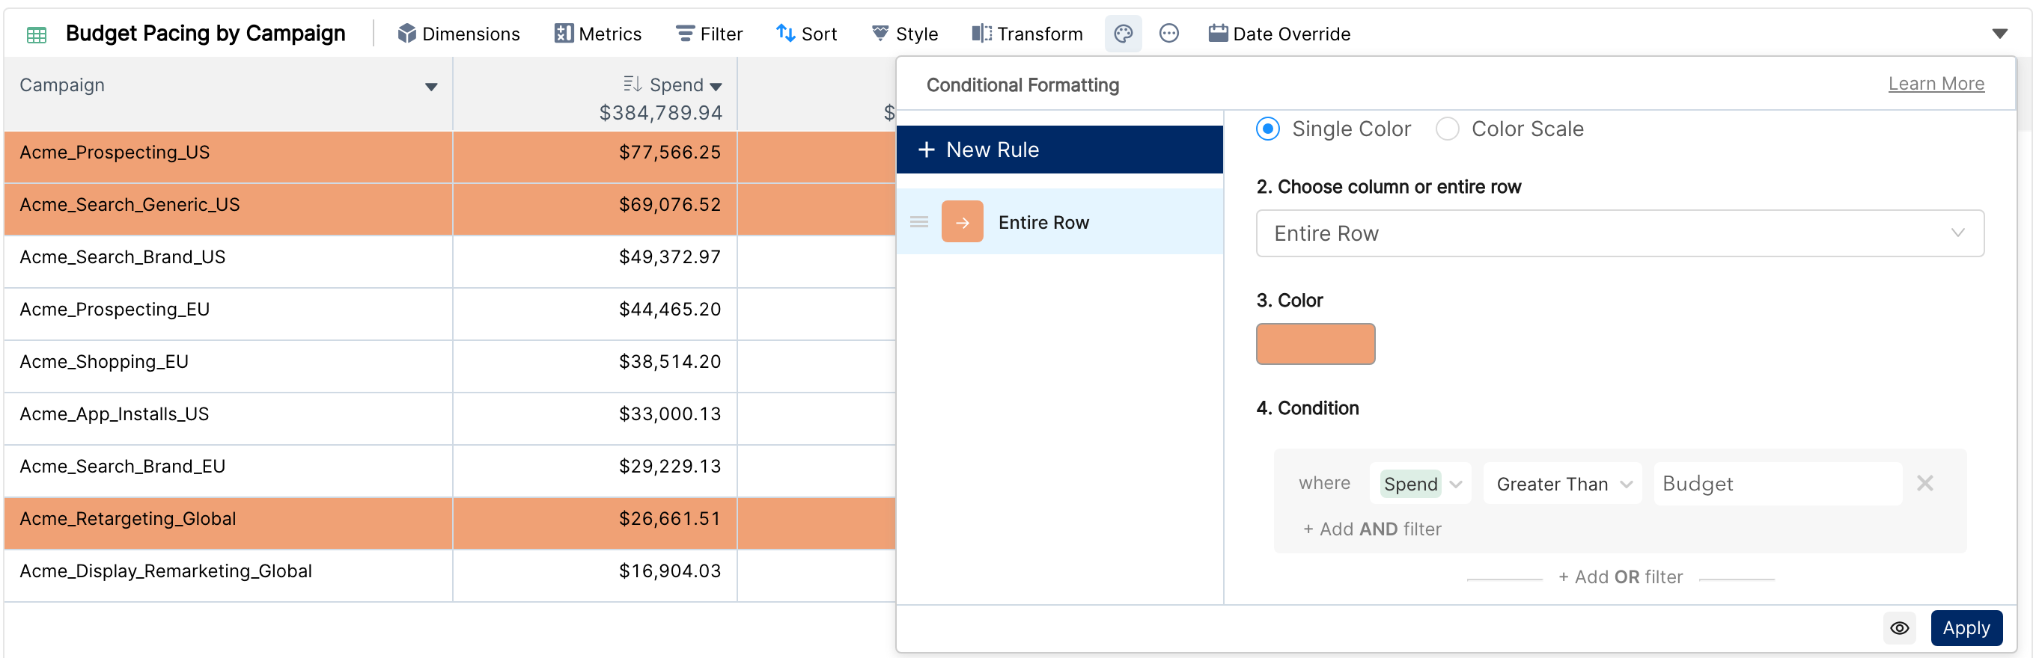The width and height of the screenshot is (2039, 658).
Task: Select the Acme_Prospecting_US campaign cell
Action: [x=228, y=157]
